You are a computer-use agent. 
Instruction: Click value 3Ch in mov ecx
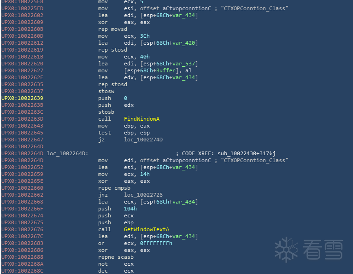coord(145,36)
